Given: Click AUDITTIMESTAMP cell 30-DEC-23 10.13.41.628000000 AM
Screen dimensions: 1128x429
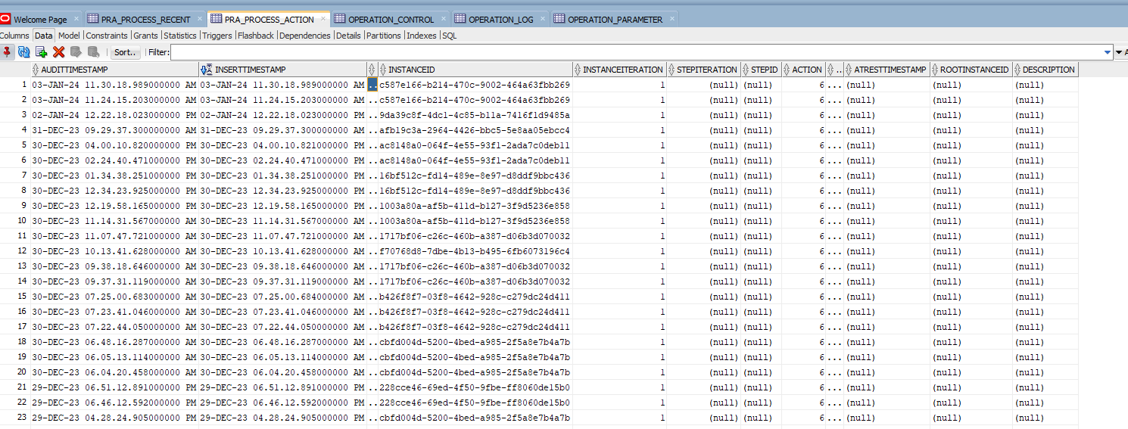Looking at the screenshot, I should click(114, 251).
